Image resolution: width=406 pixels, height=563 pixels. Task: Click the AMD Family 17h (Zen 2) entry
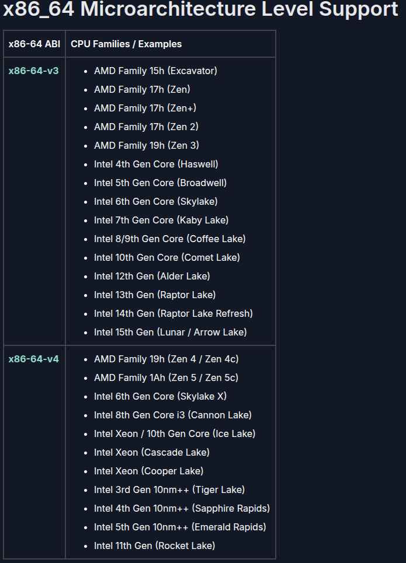tap(147, 127)
